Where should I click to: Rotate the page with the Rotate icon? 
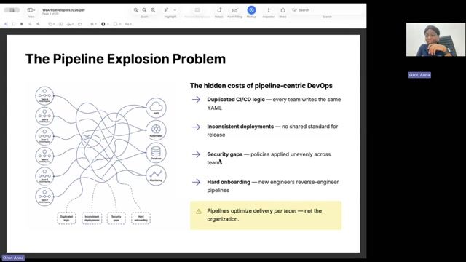click(x=219, y=10)
